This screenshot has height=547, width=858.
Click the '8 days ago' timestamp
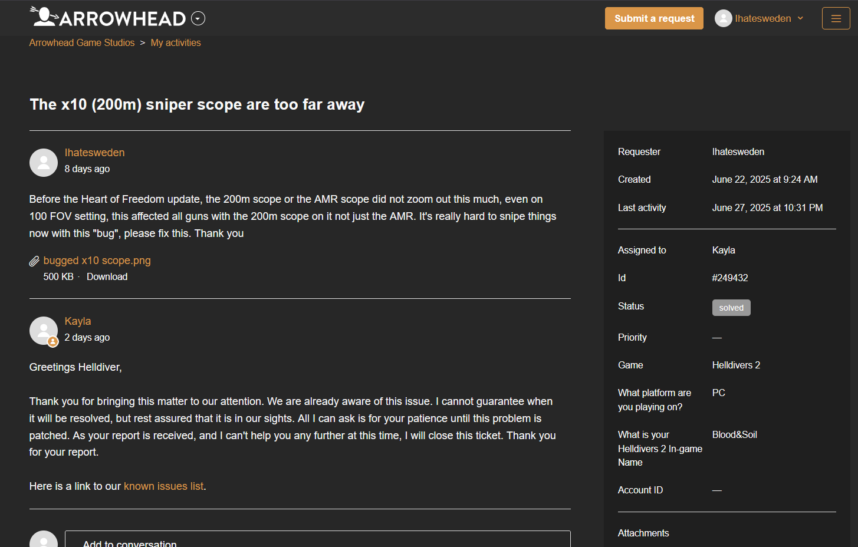point(87,169)
